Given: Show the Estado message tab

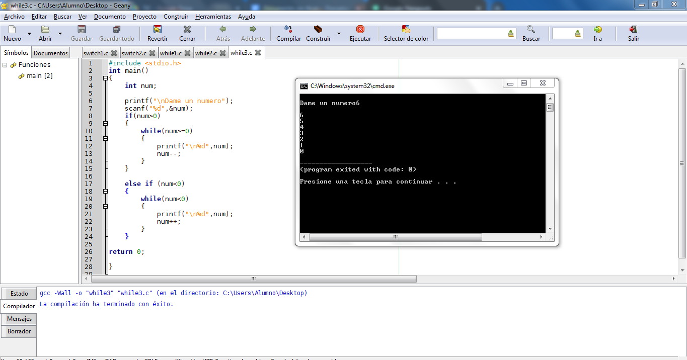Looking at the screenshot, I should tap(19, 294).
